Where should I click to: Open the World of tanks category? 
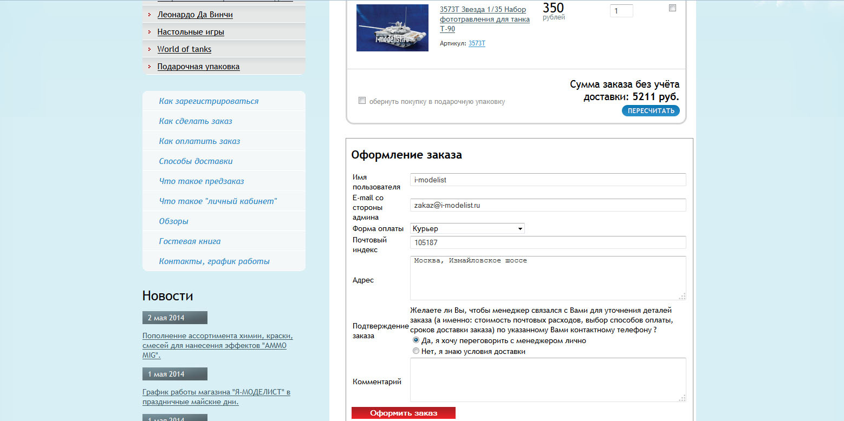[x=184, y=49]
